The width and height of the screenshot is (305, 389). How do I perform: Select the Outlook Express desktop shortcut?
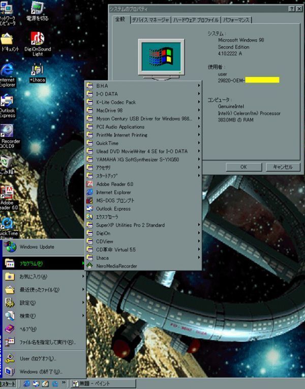point(8,106)
